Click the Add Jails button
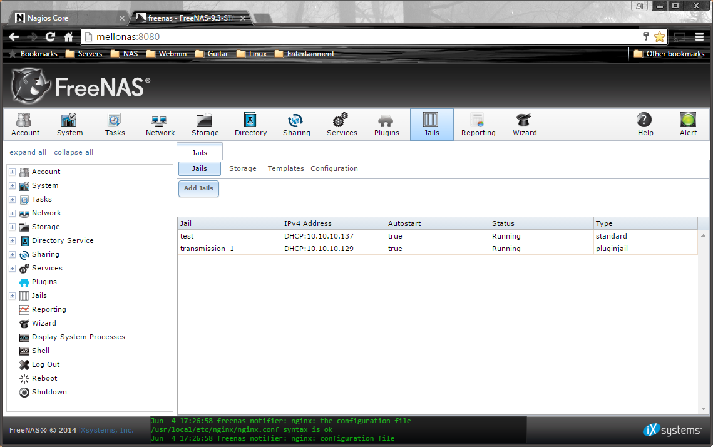This screenshot has width=713, height=447. 198,188
